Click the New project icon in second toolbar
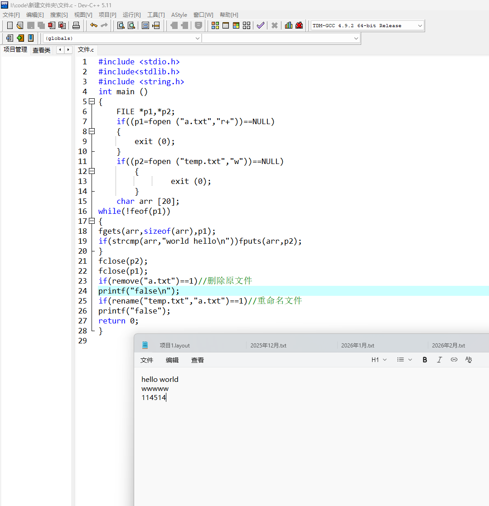 tap(10, 38)
